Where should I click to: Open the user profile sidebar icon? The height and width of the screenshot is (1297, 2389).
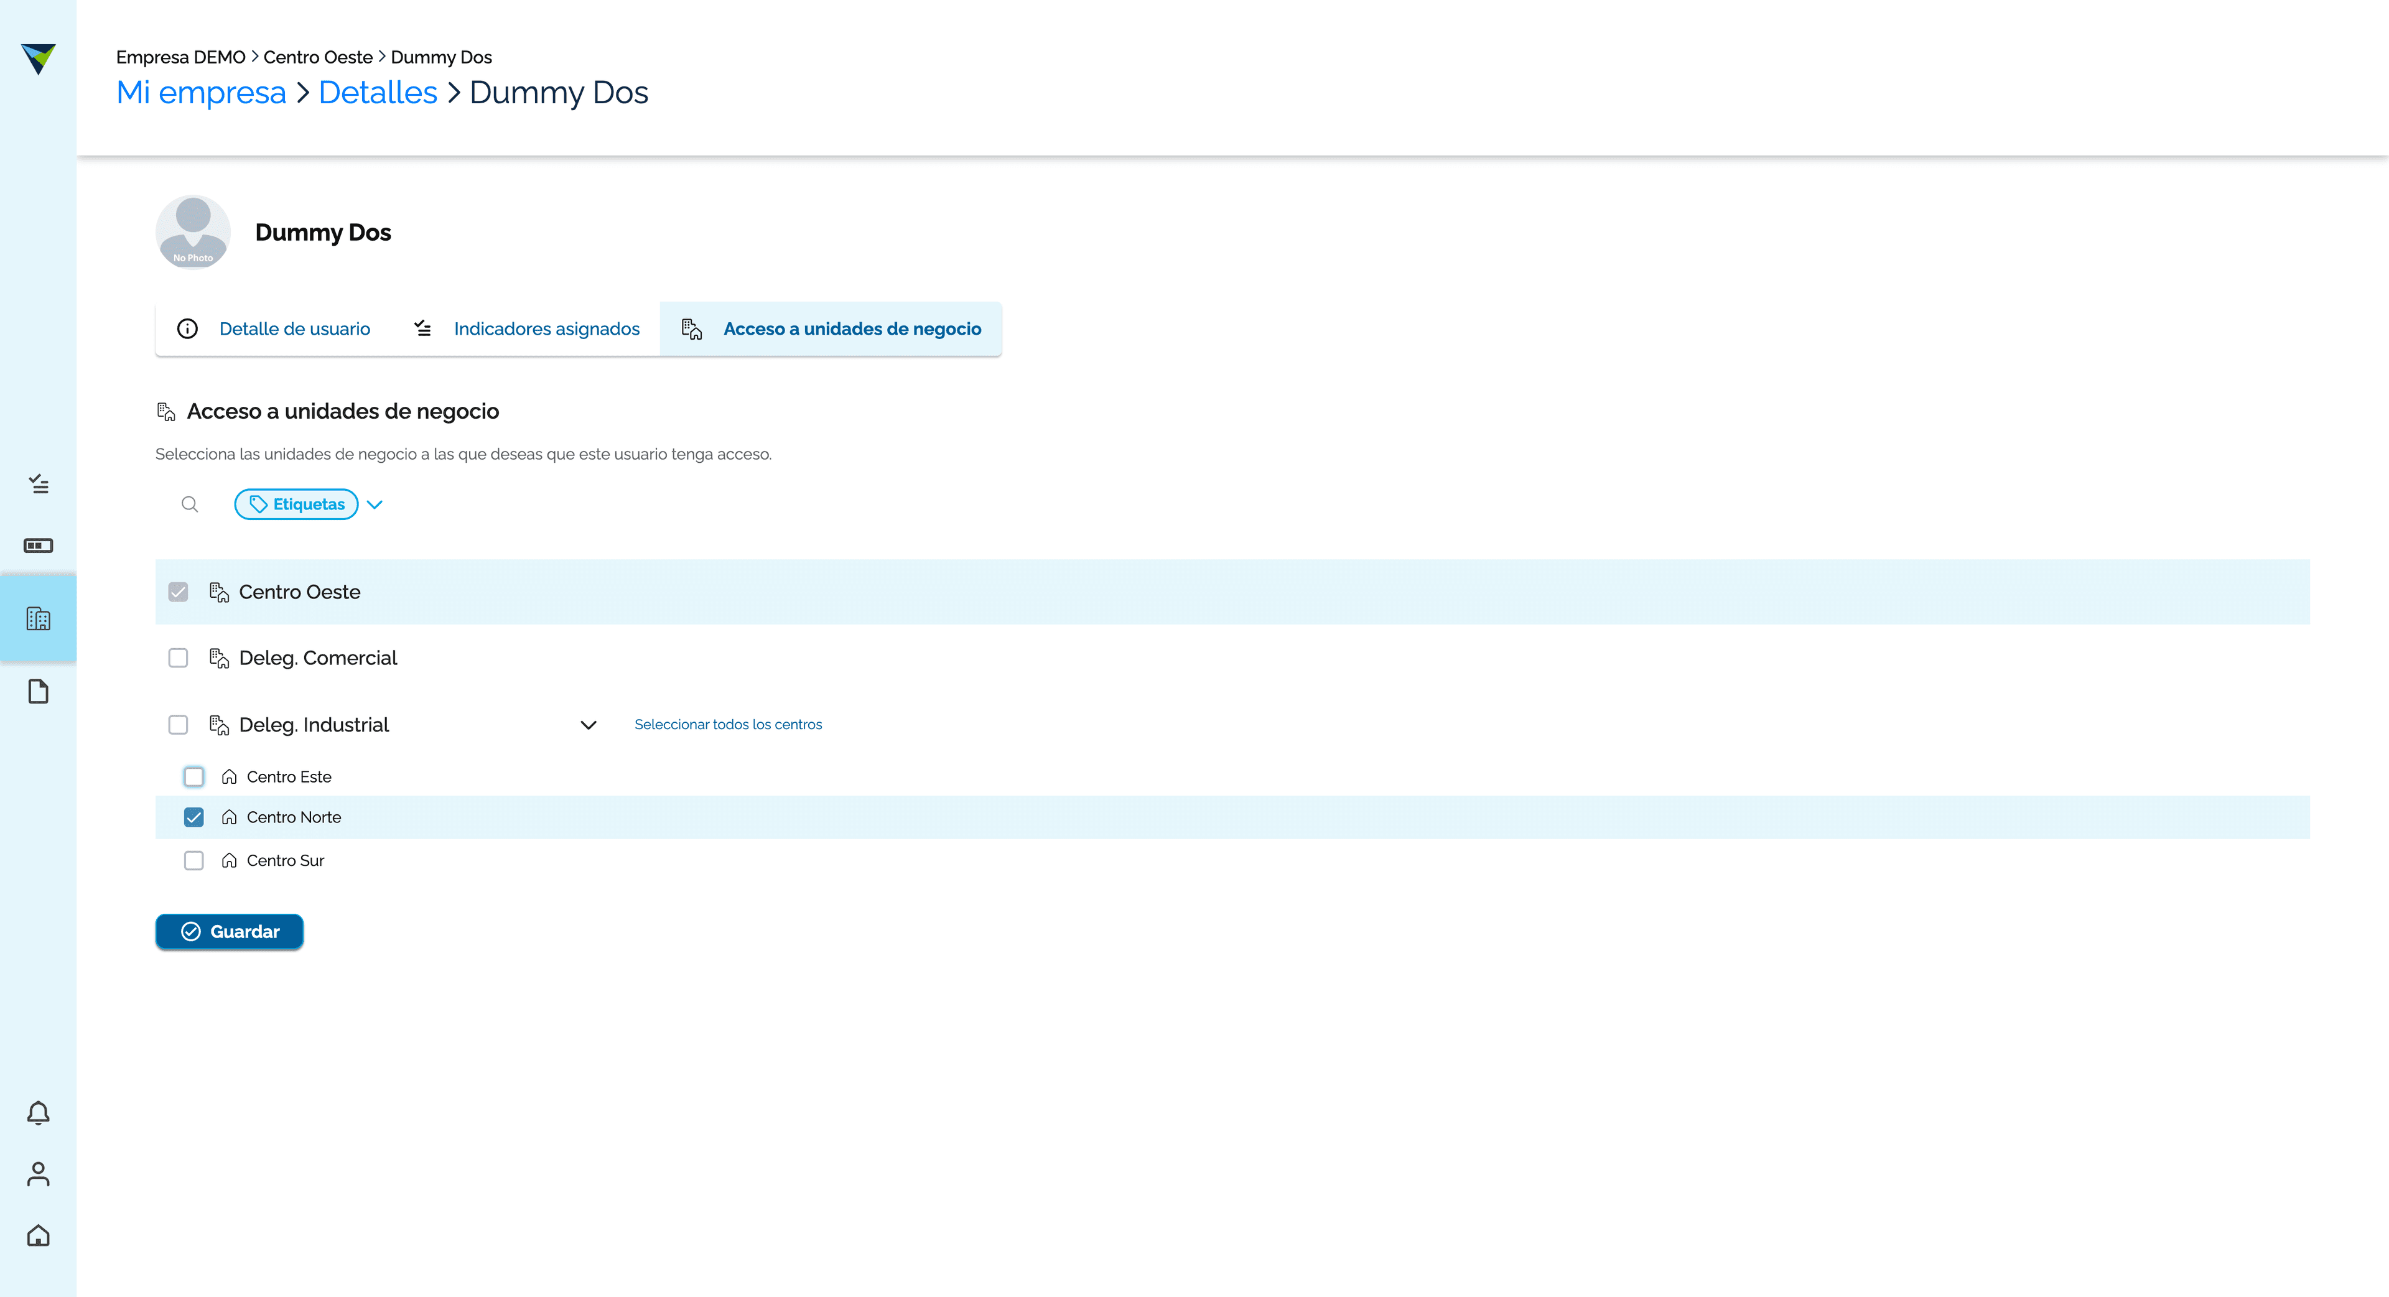click(x=38, y=1174)
